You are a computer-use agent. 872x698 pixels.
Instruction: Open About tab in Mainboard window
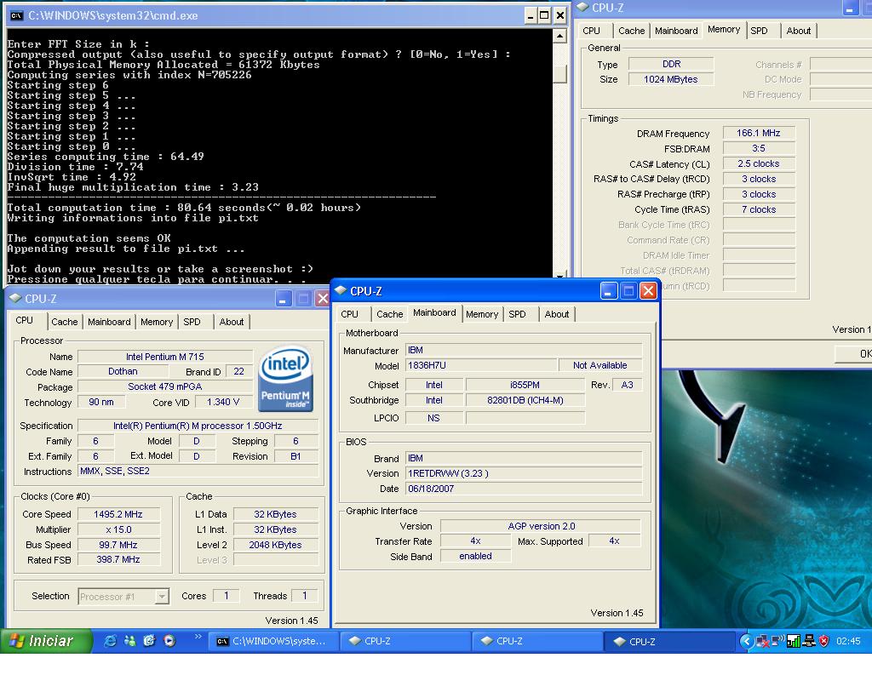(557, 314)
